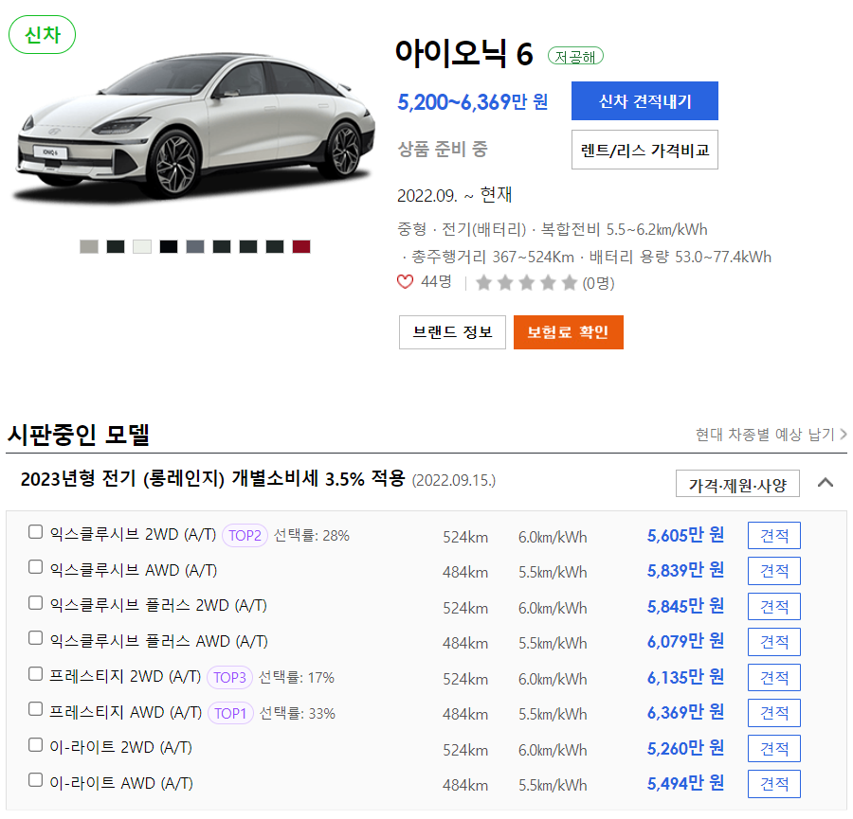Select the red color swatch
The width and height of the screenshot is (853, 819).
[x=301, y=247]
